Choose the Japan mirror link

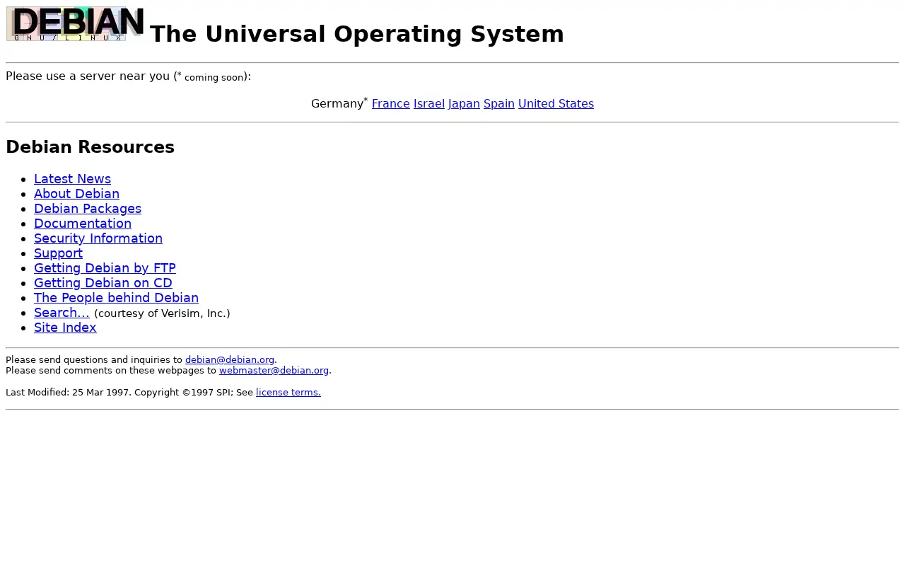click(x=464, y=104)
